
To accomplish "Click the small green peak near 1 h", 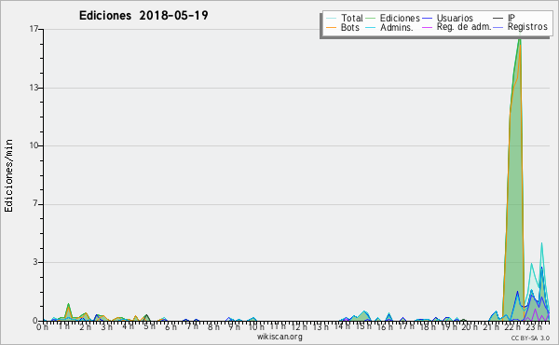I will pos(68,311).
